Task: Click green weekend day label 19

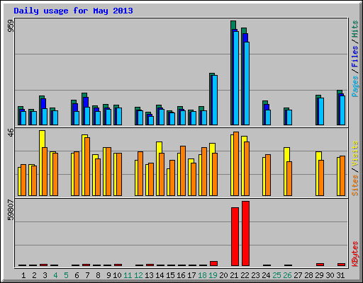Action: (x=213, y=275)
